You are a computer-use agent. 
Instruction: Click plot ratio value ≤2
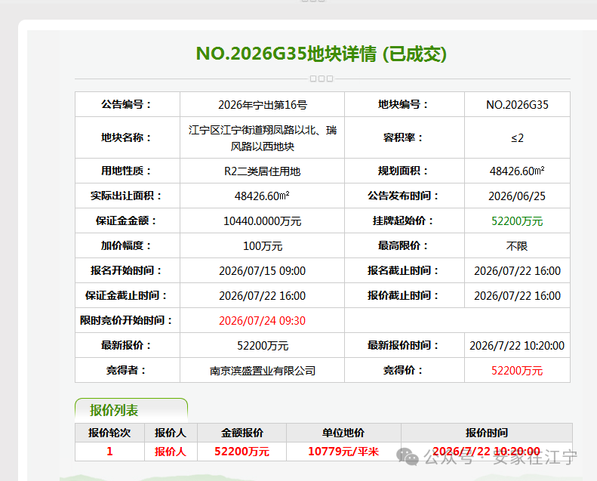point(517,138)
